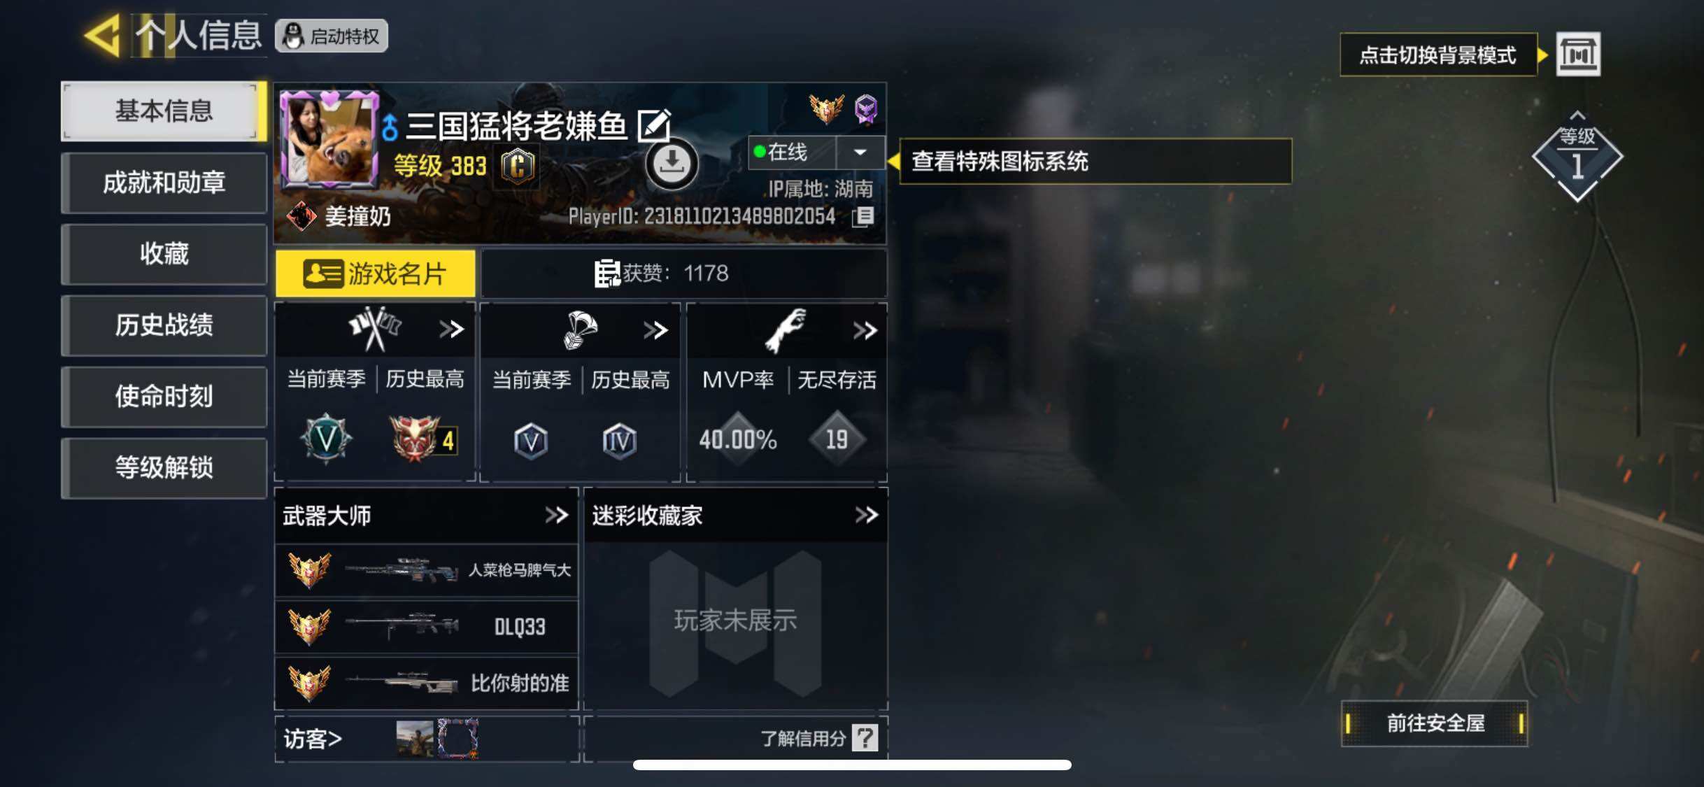Tap the download circle icon

[672, 163]
